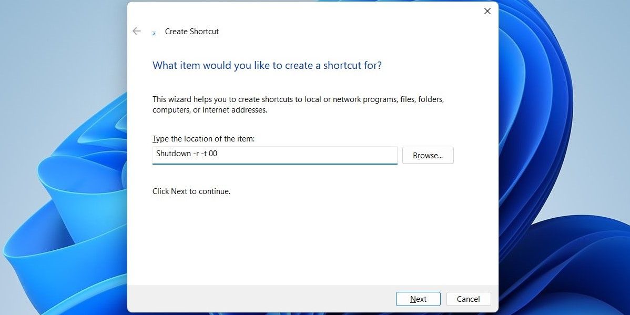
Task: Click the What item would you like heading
Action: (x=266, y=65)
